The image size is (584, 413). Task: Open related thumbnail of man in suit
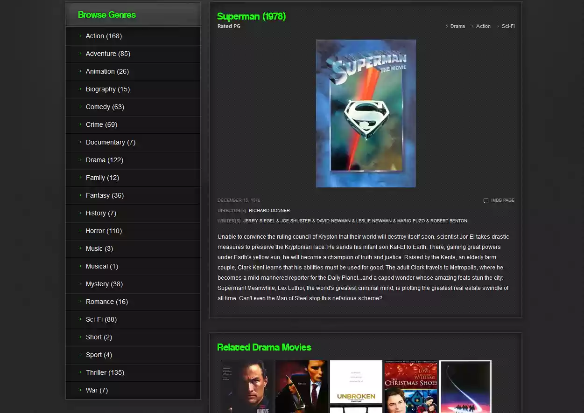coord(302,386)
